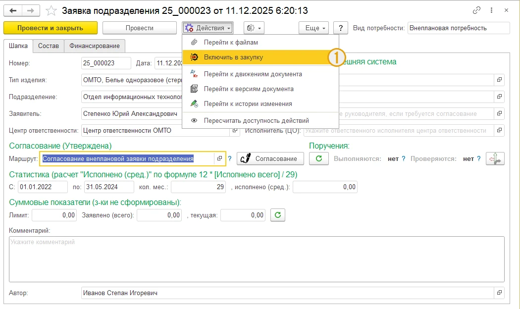Open the assignments tree button beside Проверяются
The height and width of the screenshot is (309, 520).
click(495, 159)
